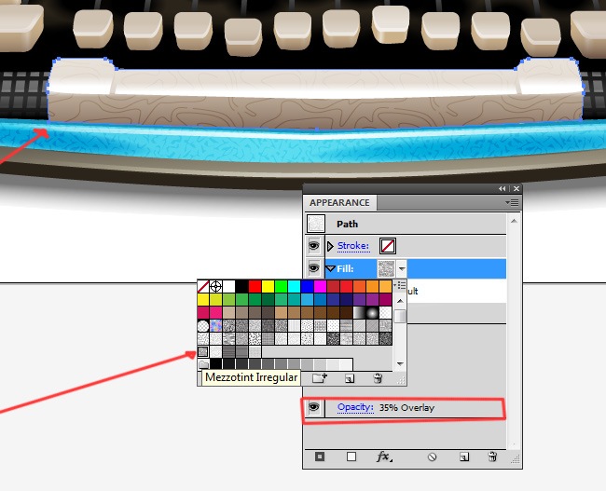
Task: Select the Registration swatch crosshair icon
Action: click(215, 287)
